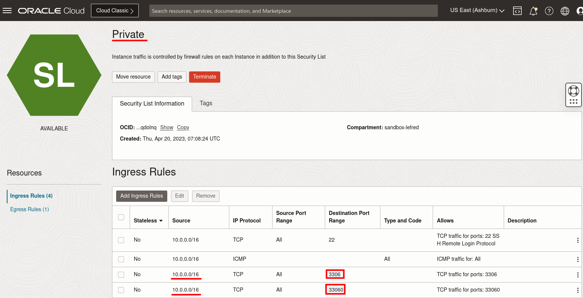Open the language globe menu
Viewport: 583px width, 298px height.
click(x=565, y=11)
